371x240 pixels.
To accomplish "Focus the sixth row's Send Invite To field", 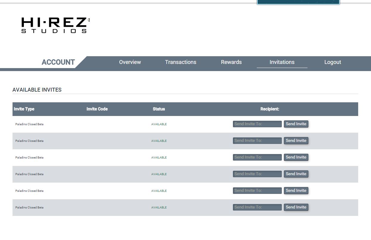I will [257, 207].
